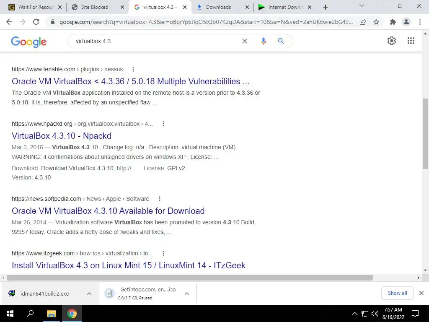Open Chrome three-dot menu
429x322 pixels.
pos(420,22)
